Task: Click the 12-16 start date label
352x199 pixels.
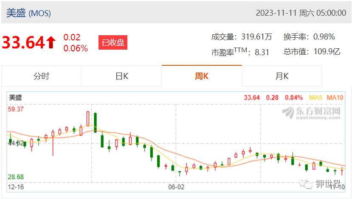Action: point(16,187)
